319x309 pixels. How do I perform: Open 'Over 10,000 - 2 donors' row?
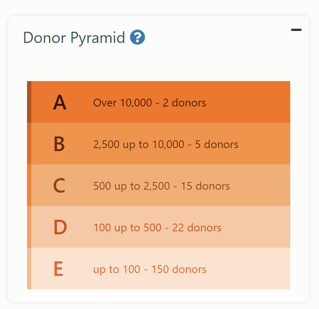[x=159, y=102]
